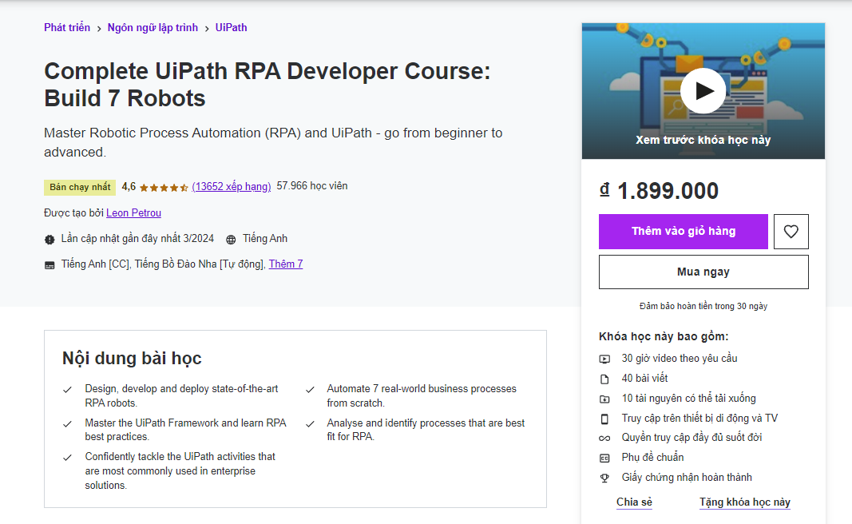Open the Phát triển breadcrumb category

pos(67,27)
